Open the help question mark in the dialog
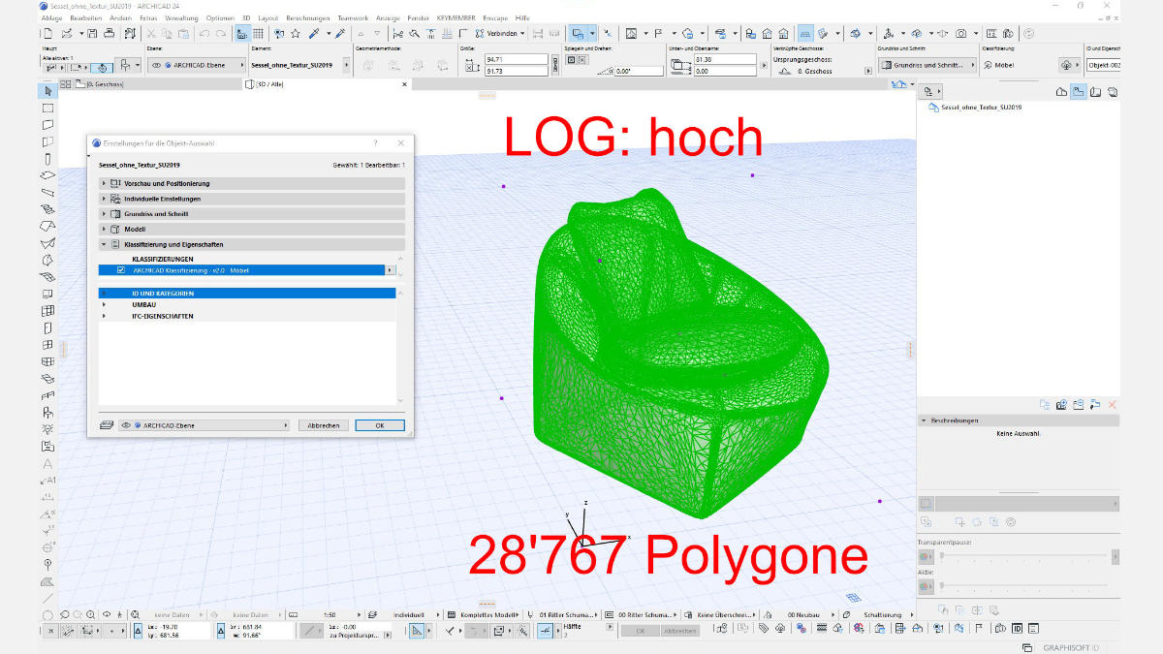Viewport: 1163px width, 654px height. point(375,143)
